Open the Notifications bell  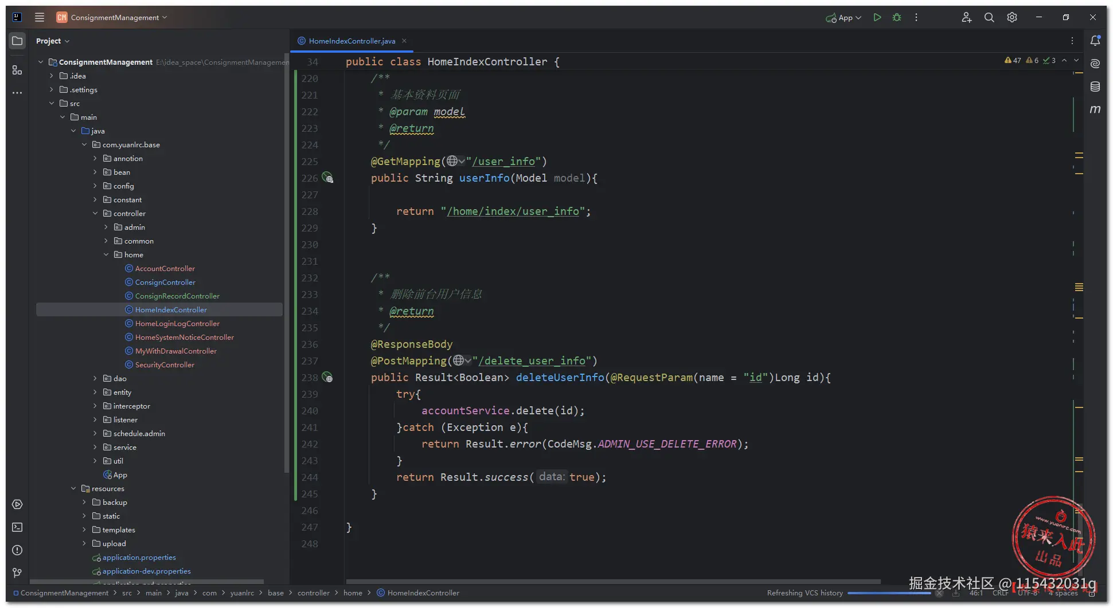[x=1095, y=41]
